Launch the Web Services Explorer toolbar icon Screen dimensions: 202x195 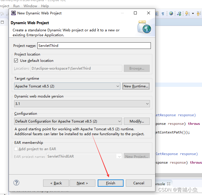click(179, 14)
